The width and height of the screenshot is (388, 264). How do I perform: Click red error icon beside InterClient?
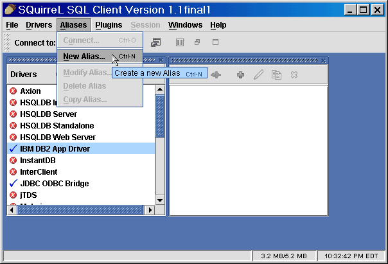[13, 172]
